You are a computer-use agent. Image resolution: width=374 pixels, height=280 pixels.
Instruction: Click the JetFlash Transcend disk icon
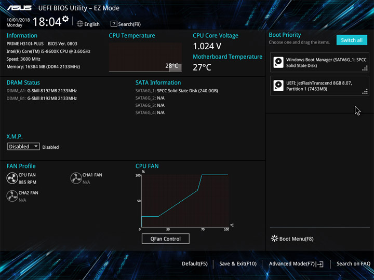[278, 86]
